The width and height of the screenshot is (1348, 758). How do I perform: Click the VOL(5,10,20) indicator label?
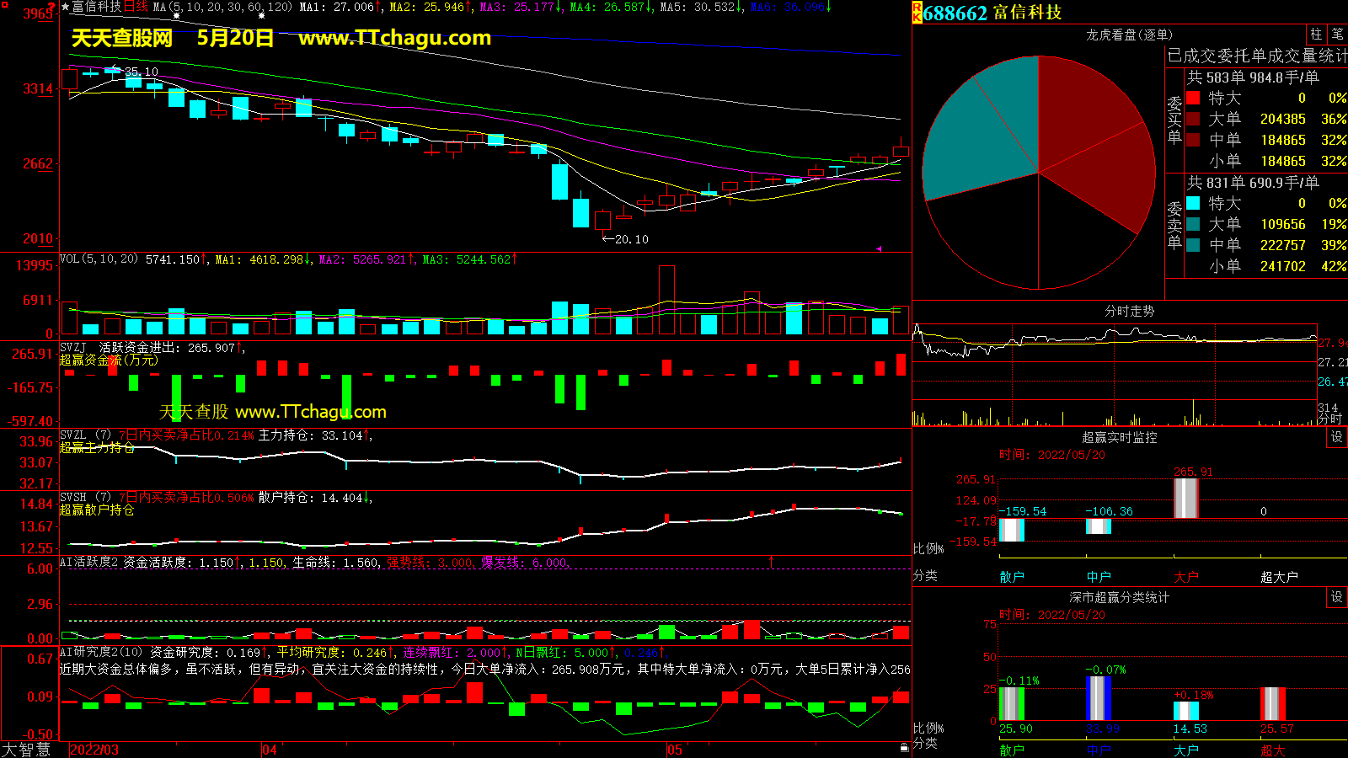tap(99, 259)
